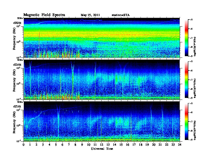The height and width of the screenshot is (166, 214).
Task: Click hour tick label "10" on time axis
Action: click(89, 145)
